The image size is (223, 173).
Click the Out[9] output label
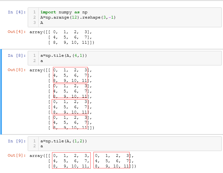click(17, 155)
